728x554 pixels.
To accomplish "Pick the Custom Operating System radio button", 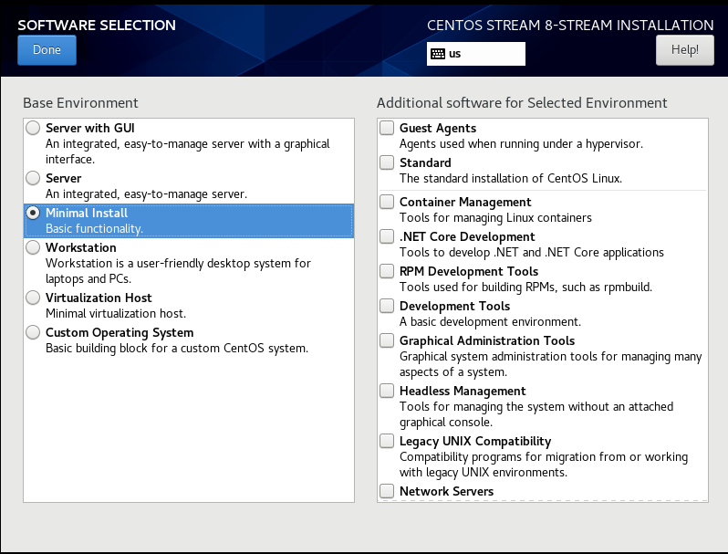I will coord(33,332).
